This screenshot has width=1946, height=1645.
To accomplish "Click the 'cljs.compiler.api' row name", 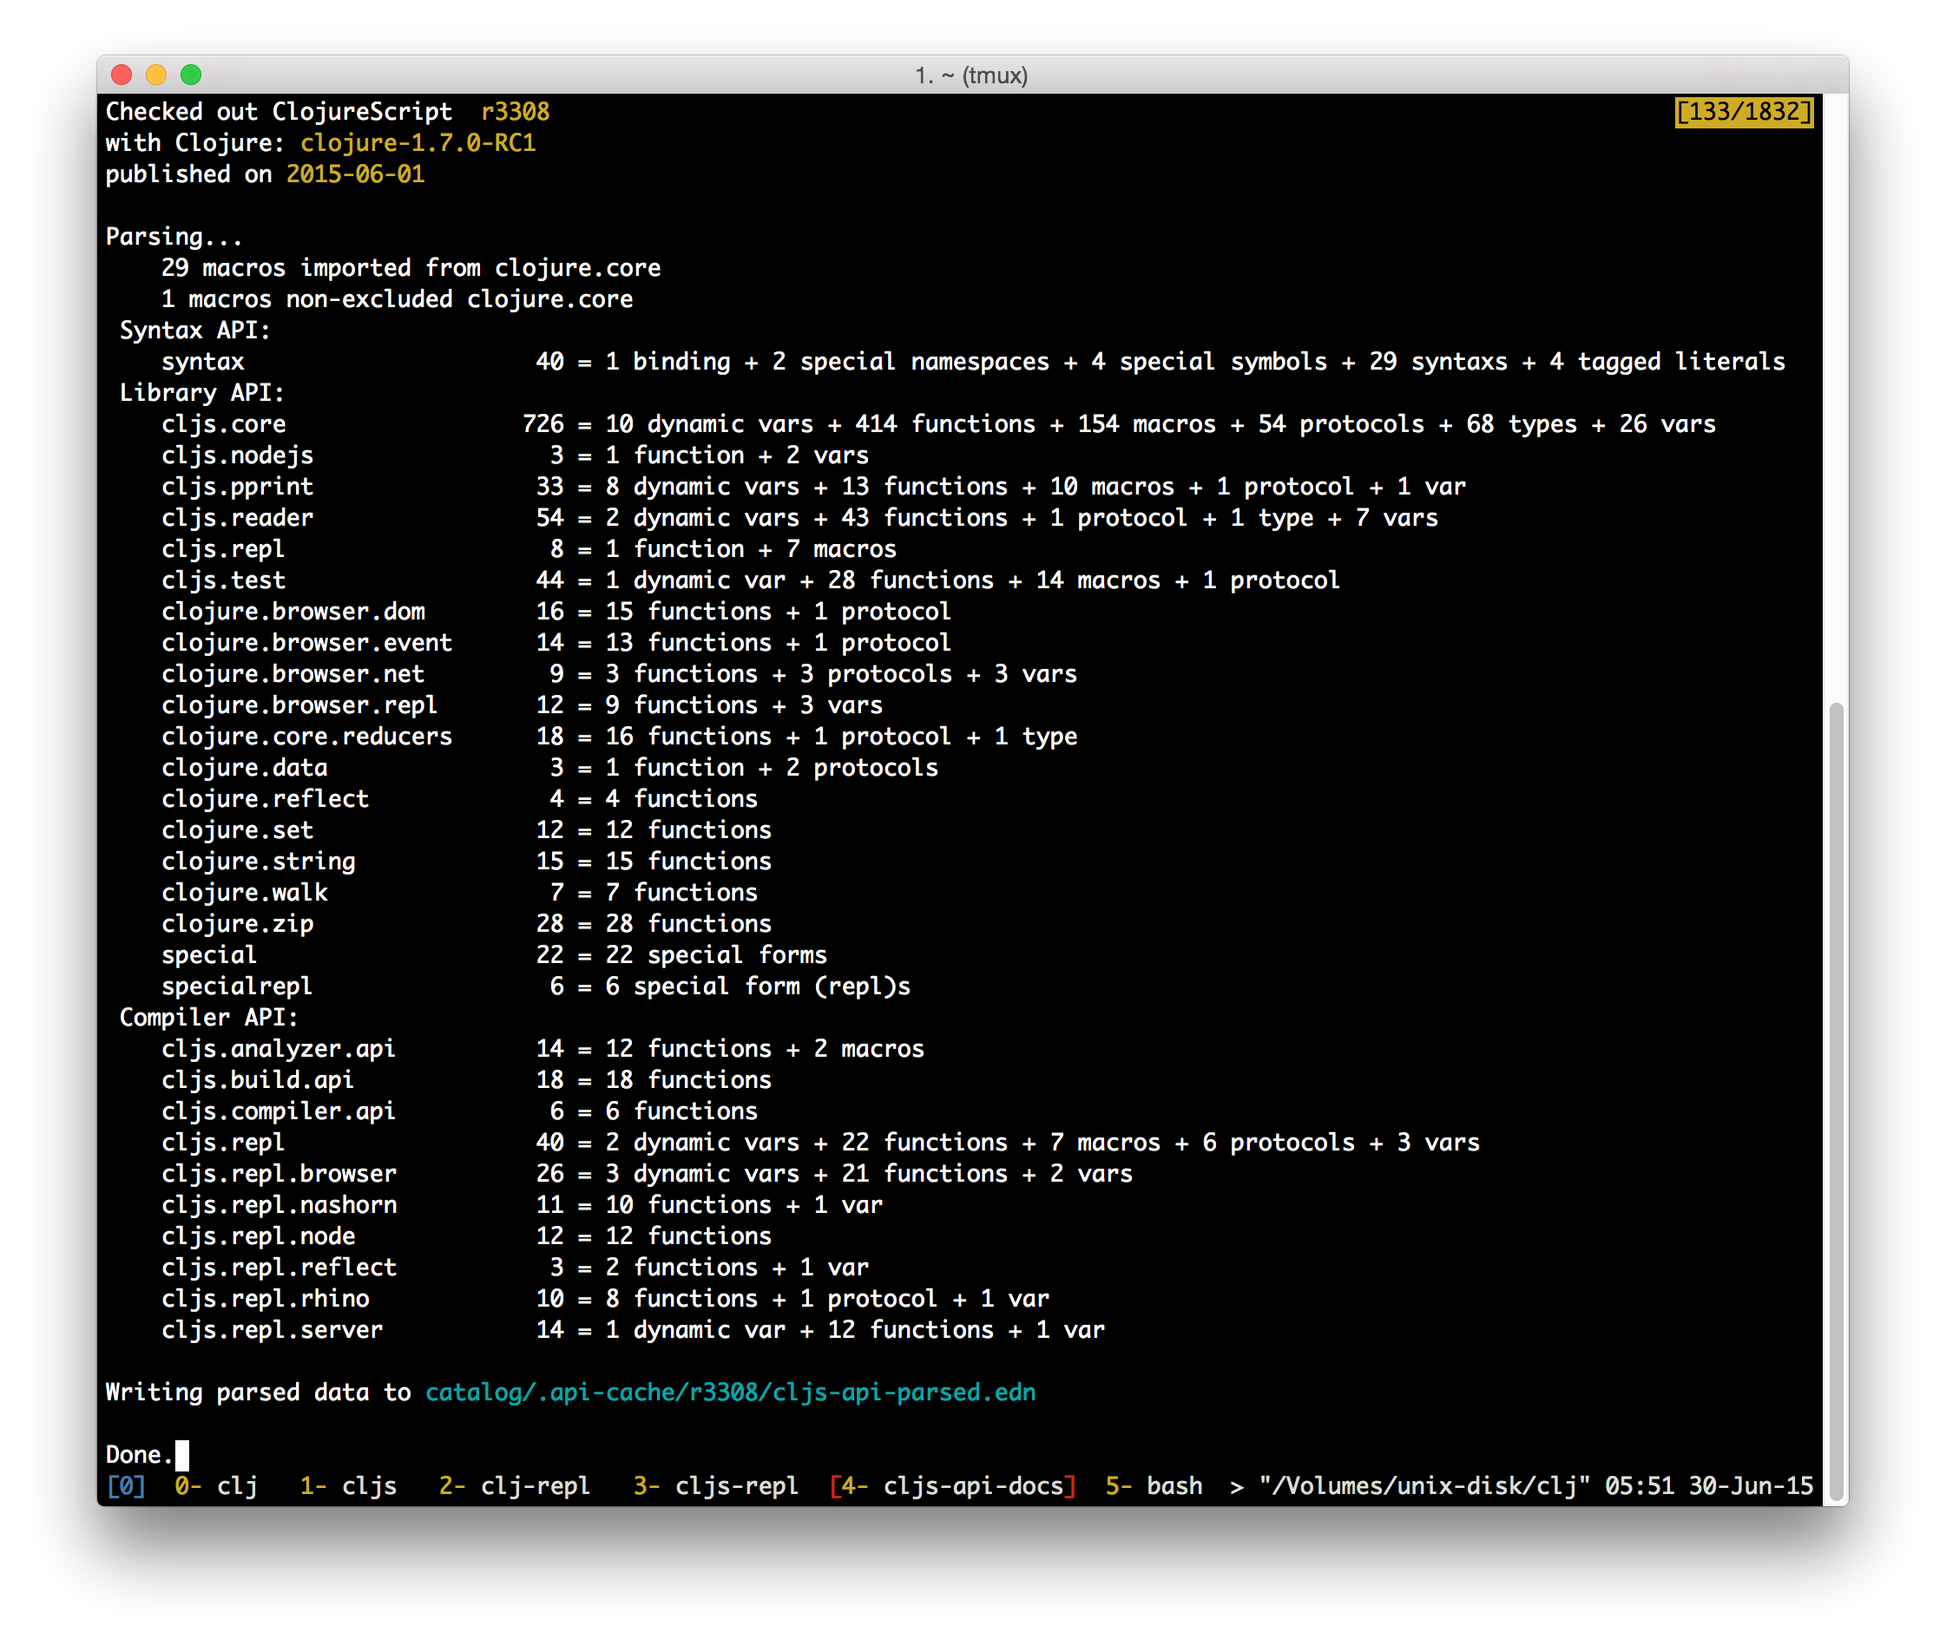I will [279, 1111].
